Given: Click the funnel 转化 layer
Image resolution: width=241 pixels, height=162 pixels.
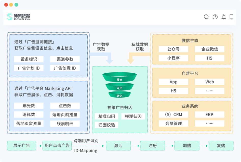Looking at the screenshot, I should coord(119,94).
